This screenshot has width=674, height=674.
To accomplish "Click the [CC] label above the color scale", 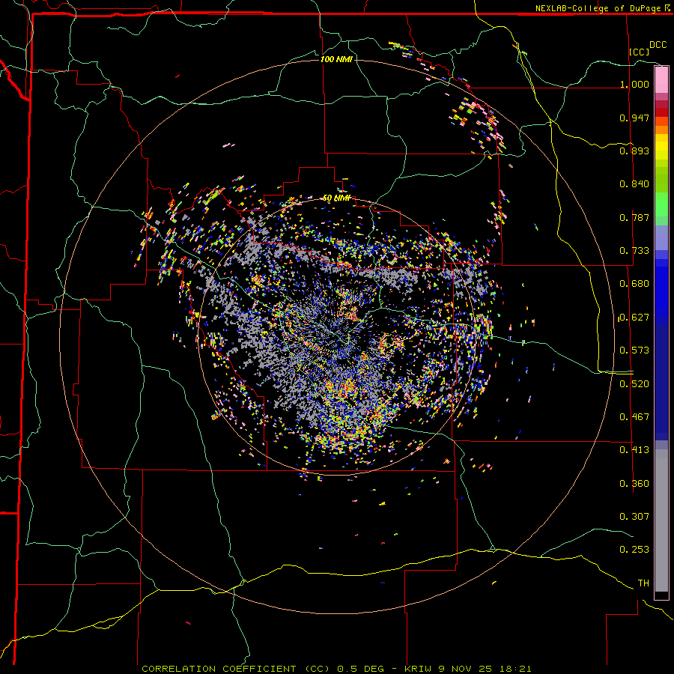I will pos(640,52).
